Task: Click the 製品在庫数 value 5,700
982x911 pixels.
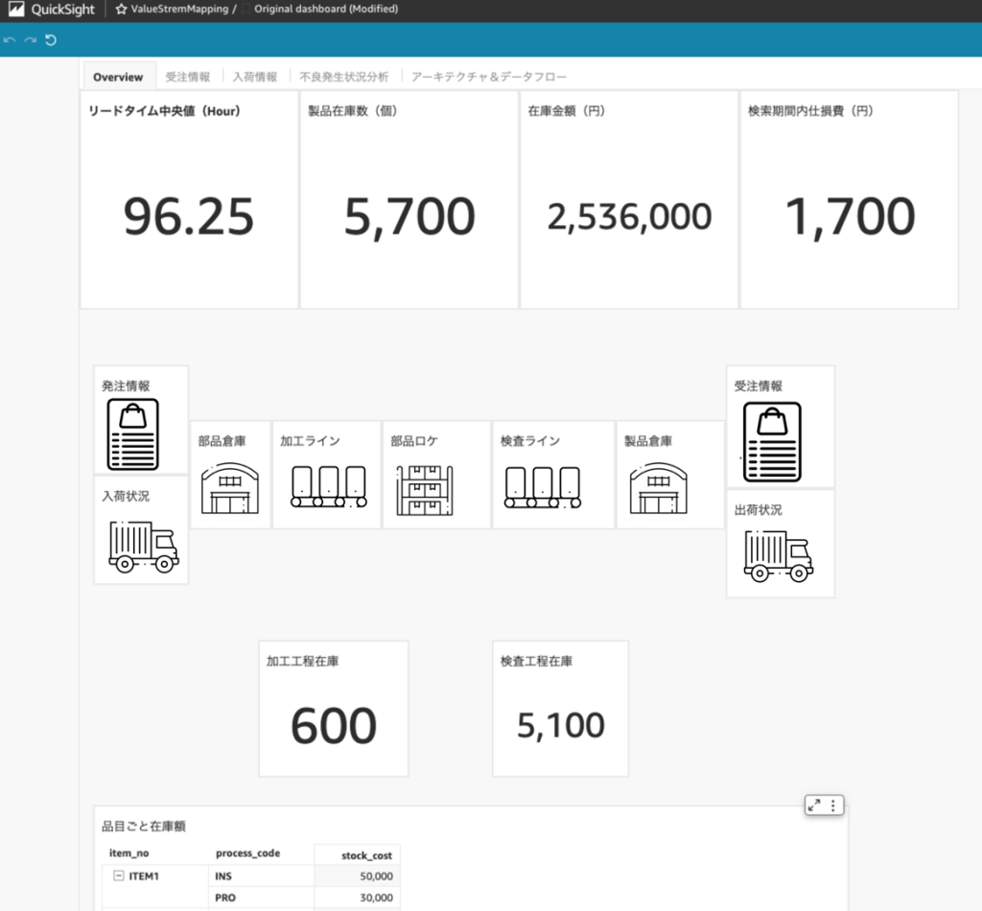Action: [409, 217]
